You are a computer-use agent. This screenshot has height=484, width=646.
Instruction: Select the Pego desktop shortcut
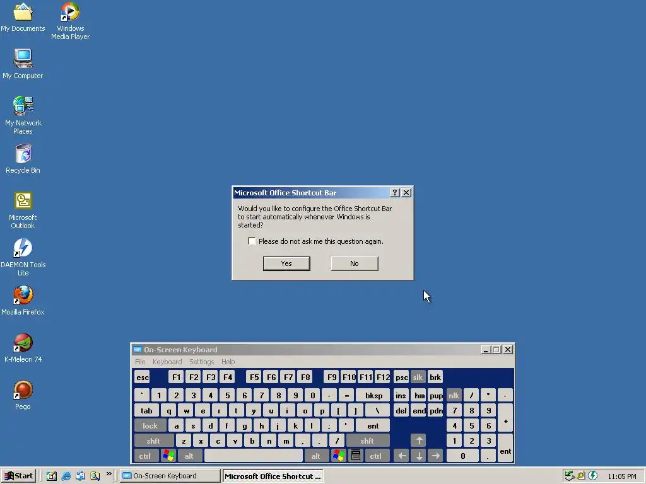tap(23, 395)
